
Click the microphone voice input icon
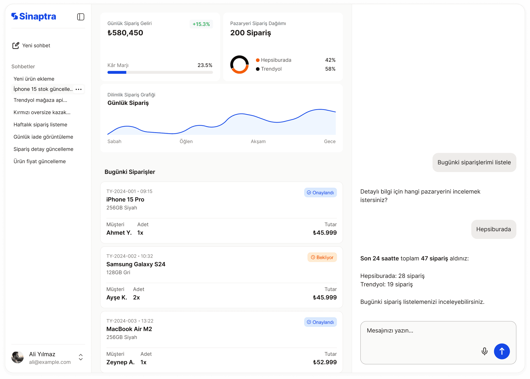(484, 351)
